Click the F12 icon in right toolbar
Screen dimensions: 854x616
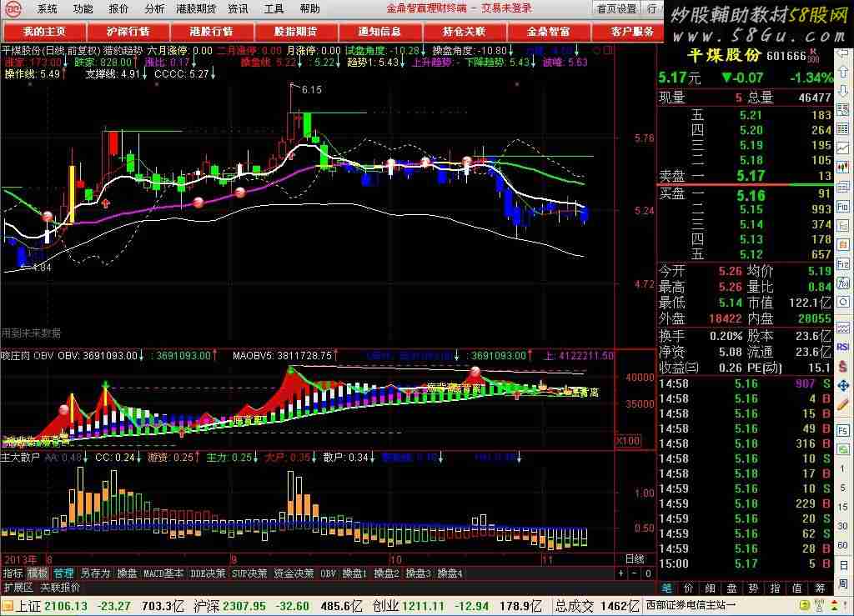pyautogui.click(x=843, y=264)
